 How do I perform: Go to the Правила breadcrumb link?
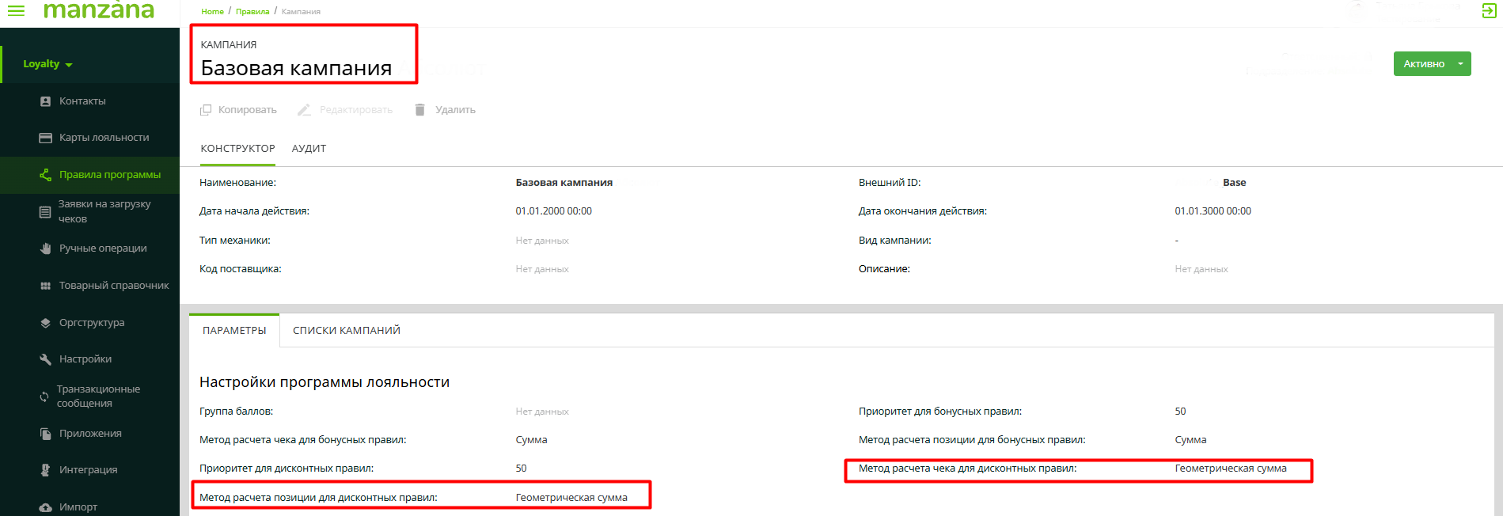click(x=252, y=12)
